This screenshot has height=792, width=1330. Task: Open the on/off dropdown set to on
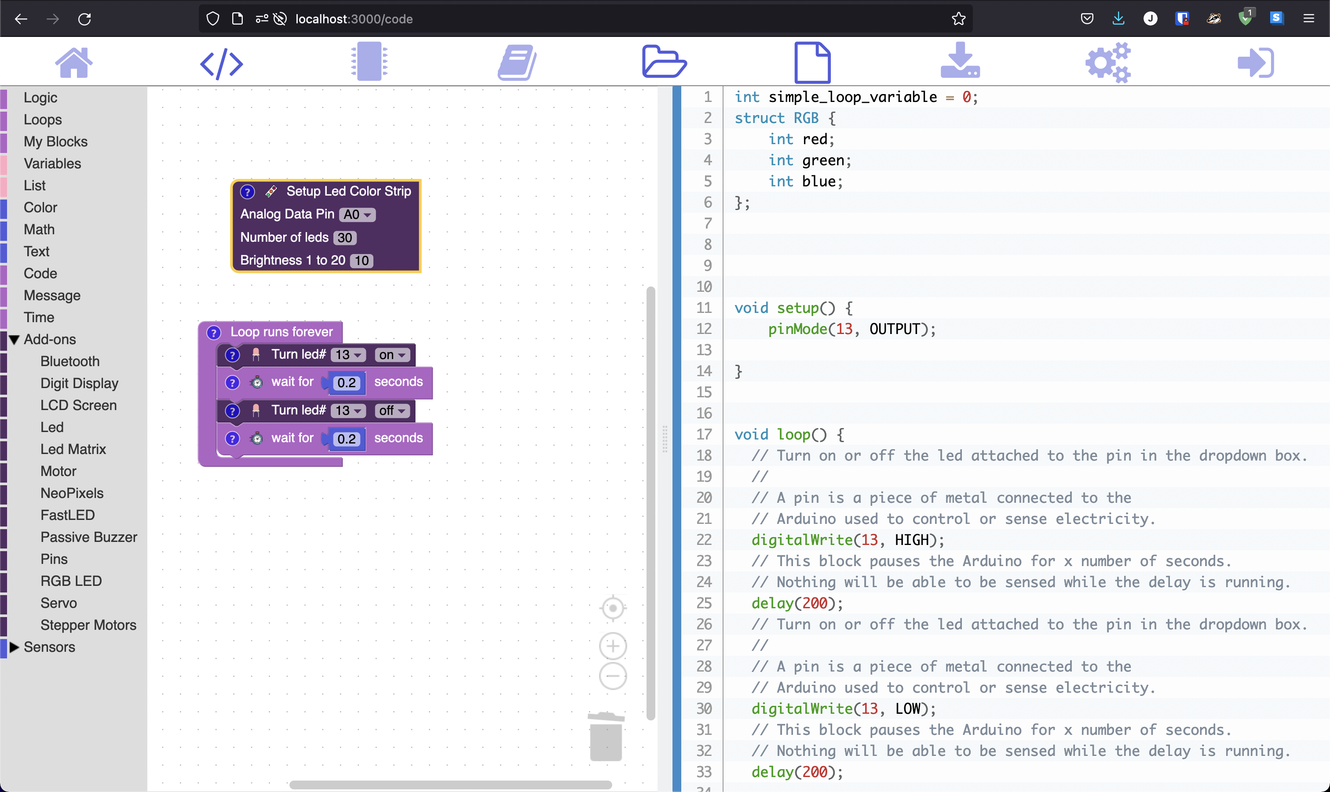(x=391, y=354)
